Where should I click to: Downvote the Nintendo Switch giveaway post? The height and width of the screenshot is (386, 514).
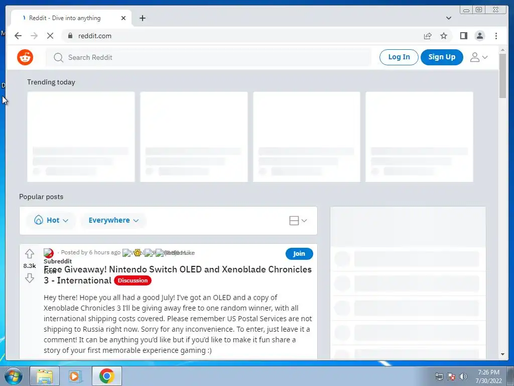coord(30,278)
